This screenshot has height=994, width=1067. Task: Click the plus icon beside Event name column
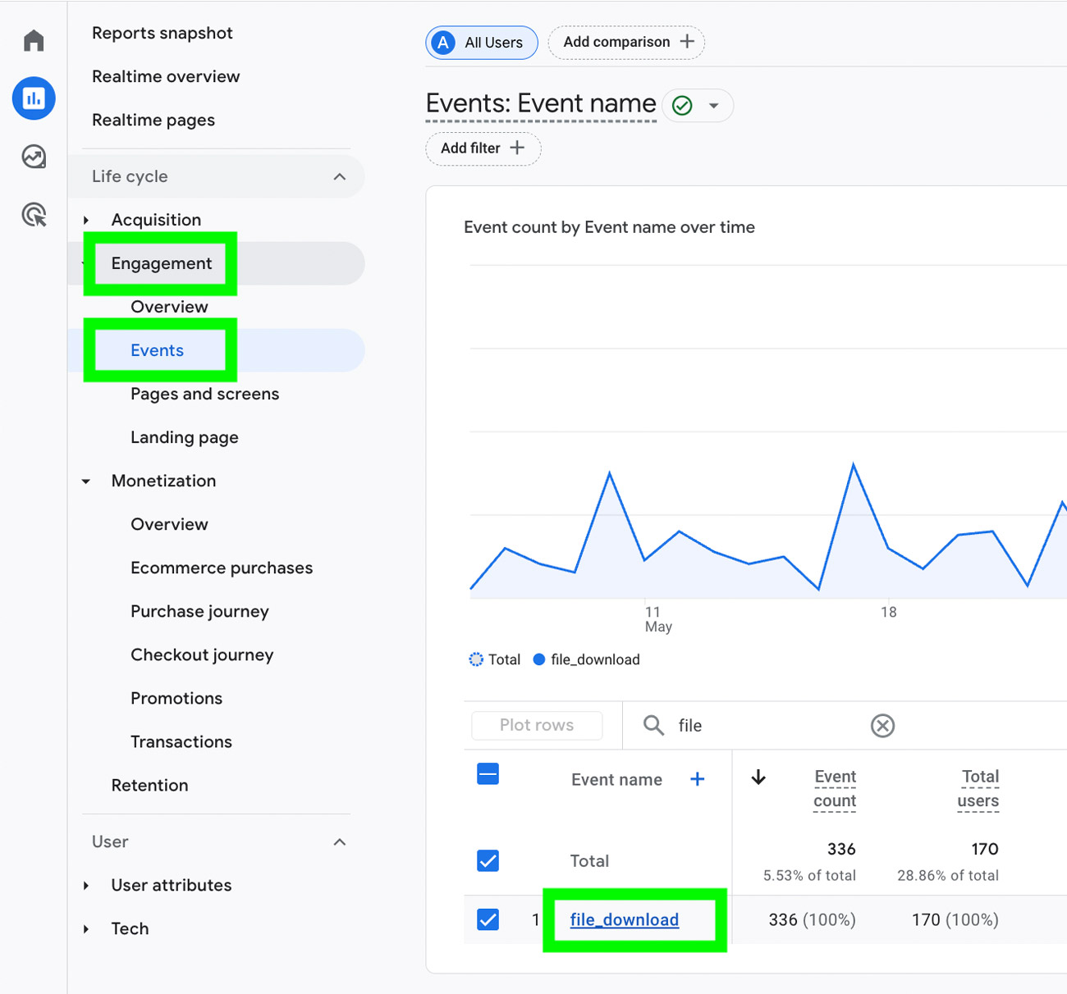697,779
